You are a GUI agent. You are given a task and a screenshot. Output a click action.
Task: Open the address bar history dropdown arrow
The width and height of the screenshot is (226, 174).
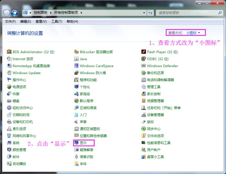pos(144,13)
